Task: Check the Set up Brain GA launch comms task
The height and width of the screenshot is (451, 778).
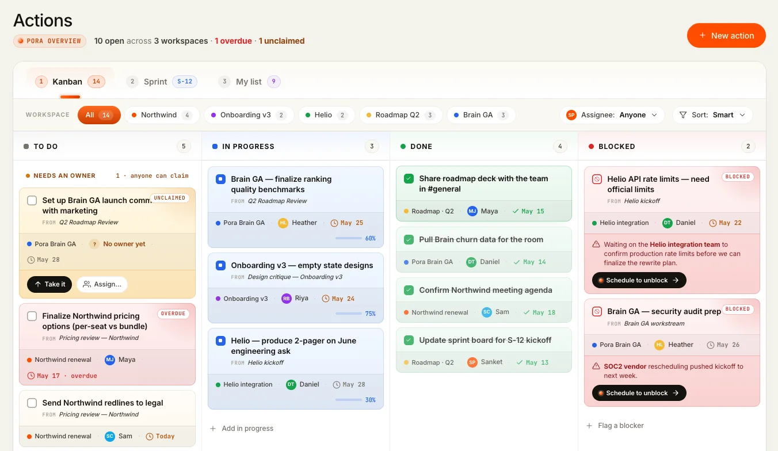Action: click(x=32, y=201)
